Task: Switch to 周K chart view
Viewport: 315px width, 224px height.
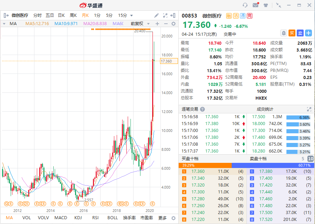Action: [73, 15]
